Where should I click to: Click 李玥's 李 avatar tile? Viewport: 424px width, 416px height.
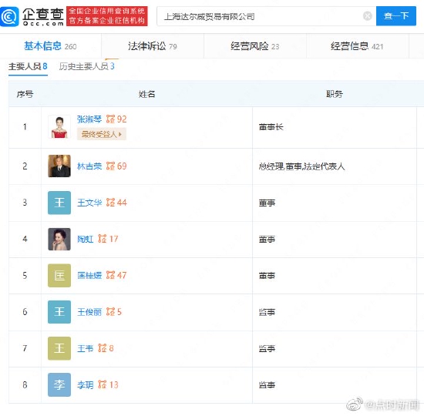coord(59,384)
